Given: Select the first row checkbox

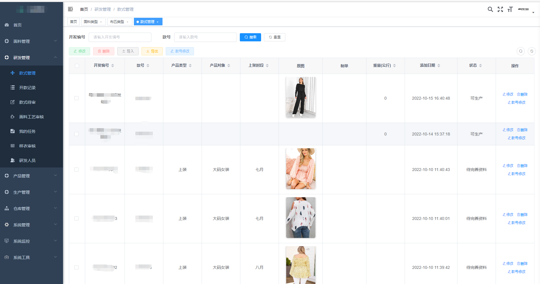Looking at the screenshot, I should point(76,98).
